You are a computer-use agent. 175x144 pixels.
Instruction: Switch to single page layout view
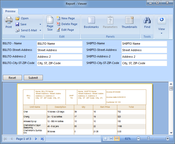click(105, 139)
